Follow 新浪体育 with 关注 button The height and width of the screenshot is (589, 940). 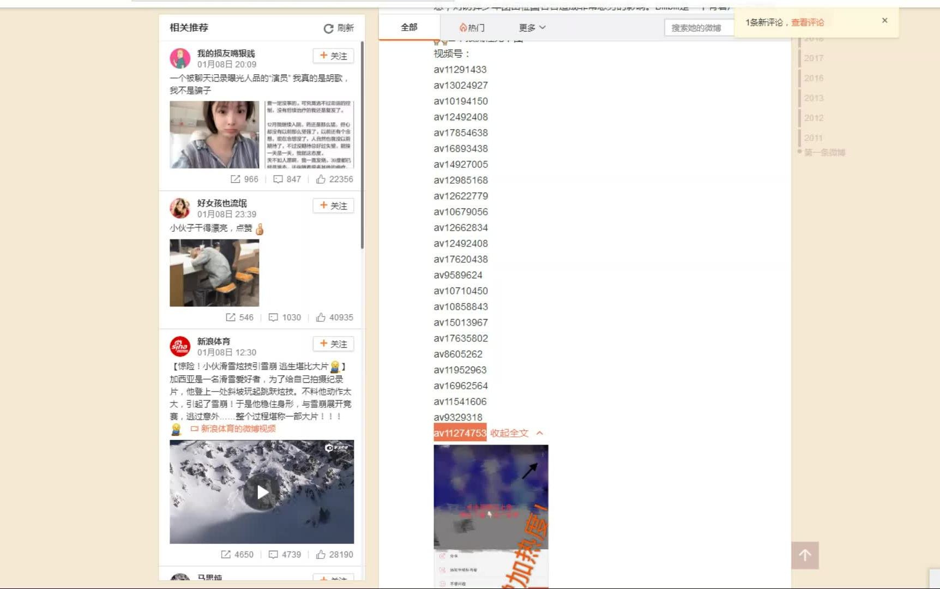click(333, 344)
